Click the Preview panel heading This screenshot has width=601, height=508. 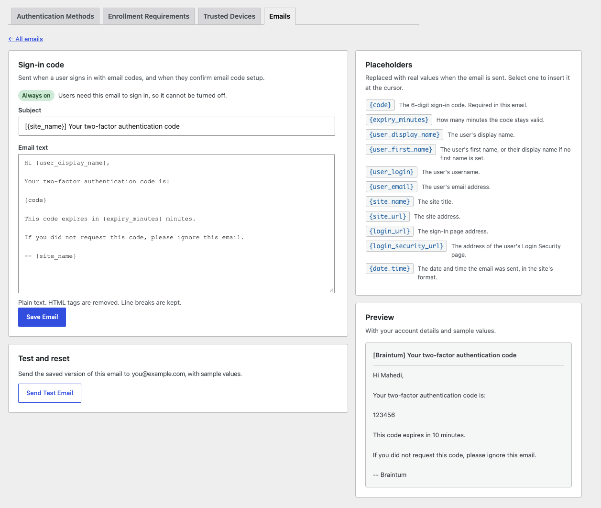[380, 318]
